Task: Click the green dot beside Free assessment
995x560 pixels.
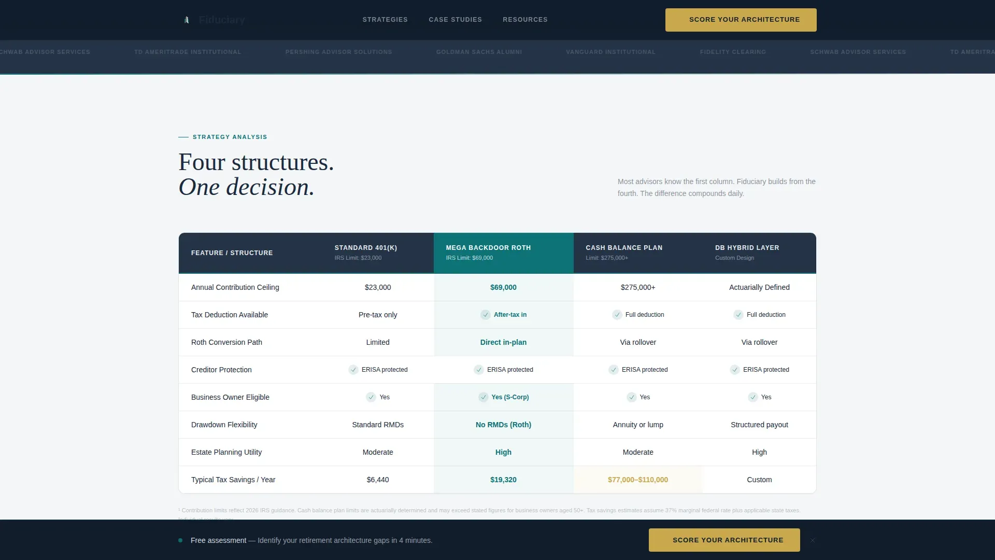Action: click(x=180, y=540)
